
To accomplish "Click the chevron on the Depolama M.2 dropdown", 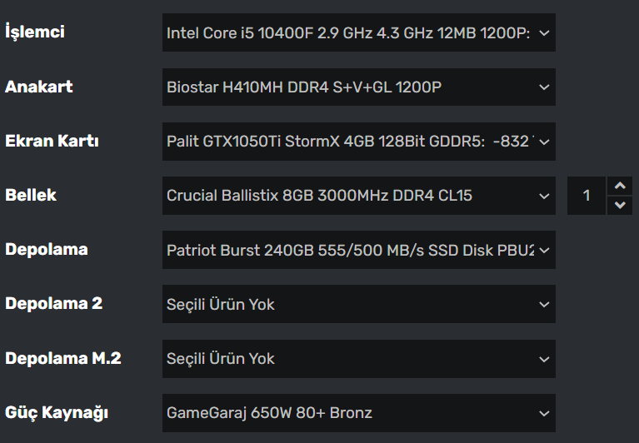I will pos(544,358).
